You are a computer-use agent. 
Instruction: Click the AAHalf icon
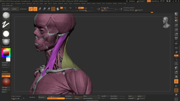(x=176, y=34)
